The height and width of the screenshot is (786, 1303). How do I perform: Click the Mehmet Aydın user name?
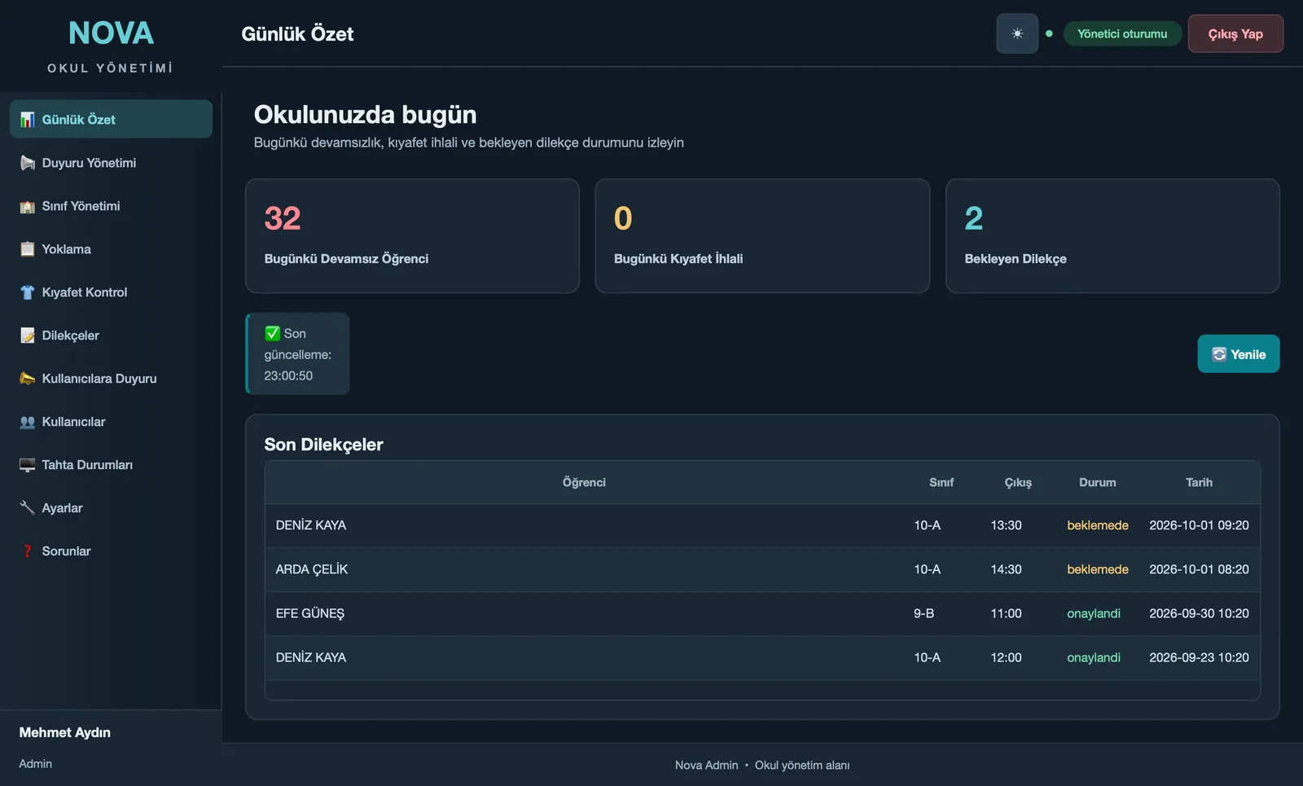(x=65, y=732)
